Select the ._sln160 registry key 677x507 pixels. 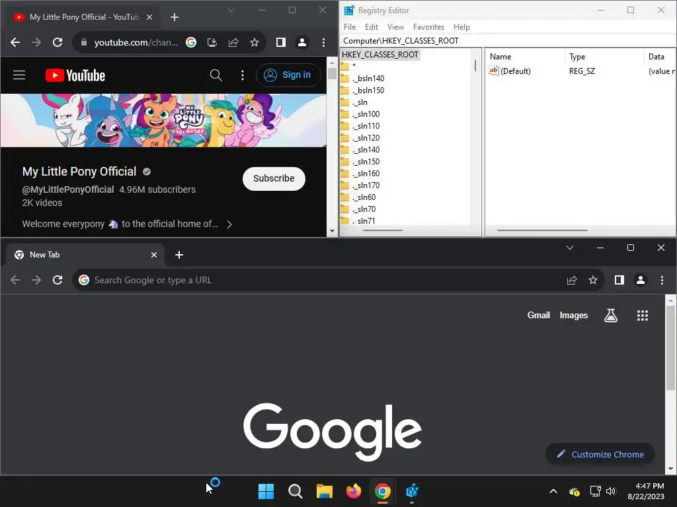click(366, 174)
